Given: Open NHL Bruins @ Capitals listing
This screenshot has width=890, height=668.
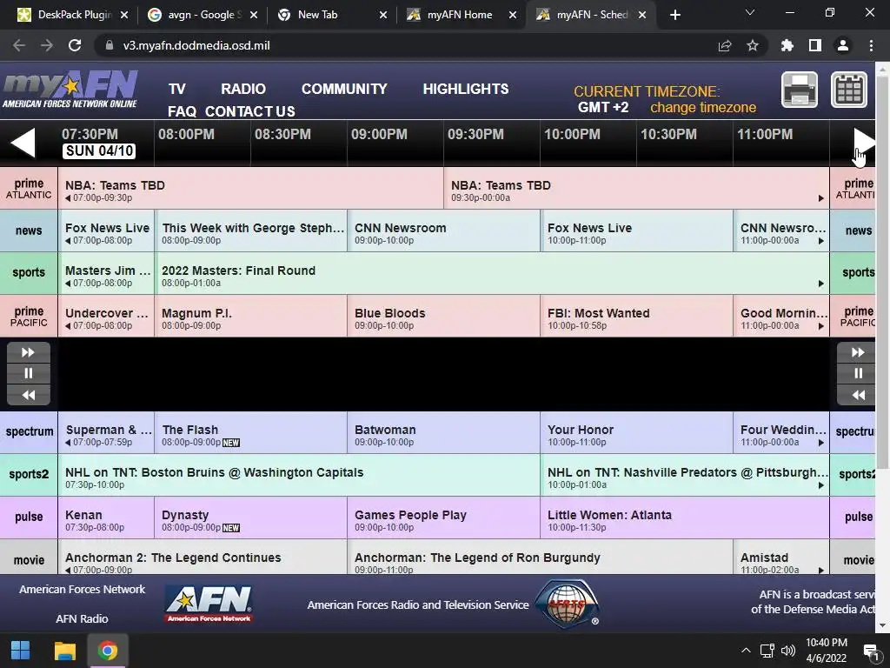Looking at the screenshot, I should (x=299, y=475).
